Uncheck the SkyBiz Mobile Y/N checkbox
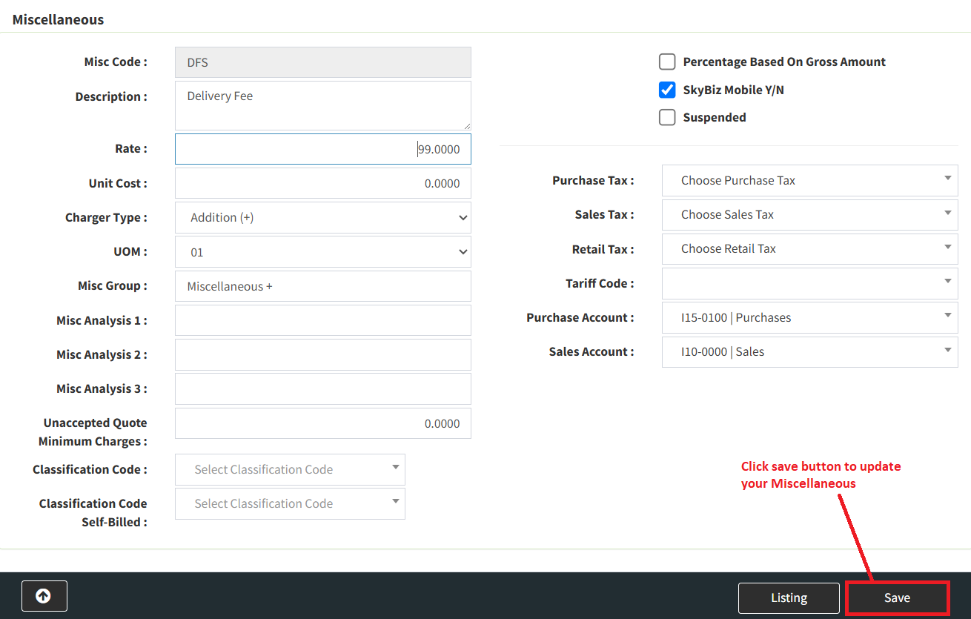 667,90
